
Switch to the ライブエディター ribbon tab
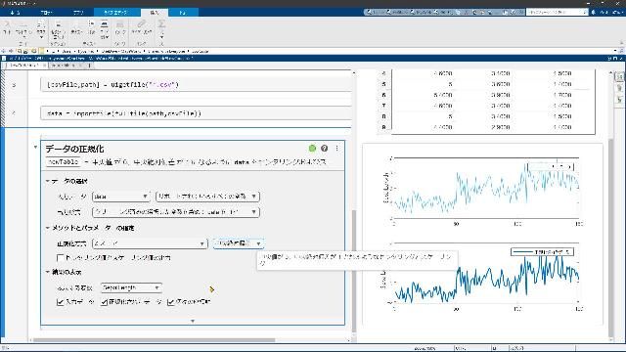[x=115, y=13]
